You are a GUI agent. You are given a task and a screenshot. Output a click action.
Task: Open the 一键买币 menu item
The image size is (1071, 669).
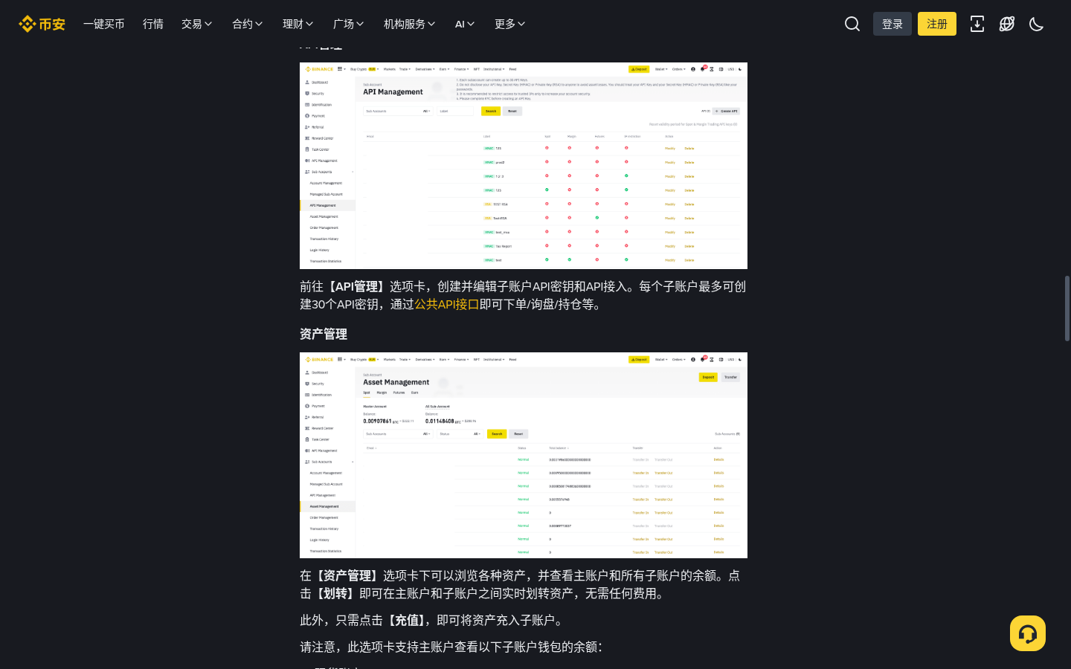click(104, 24)
